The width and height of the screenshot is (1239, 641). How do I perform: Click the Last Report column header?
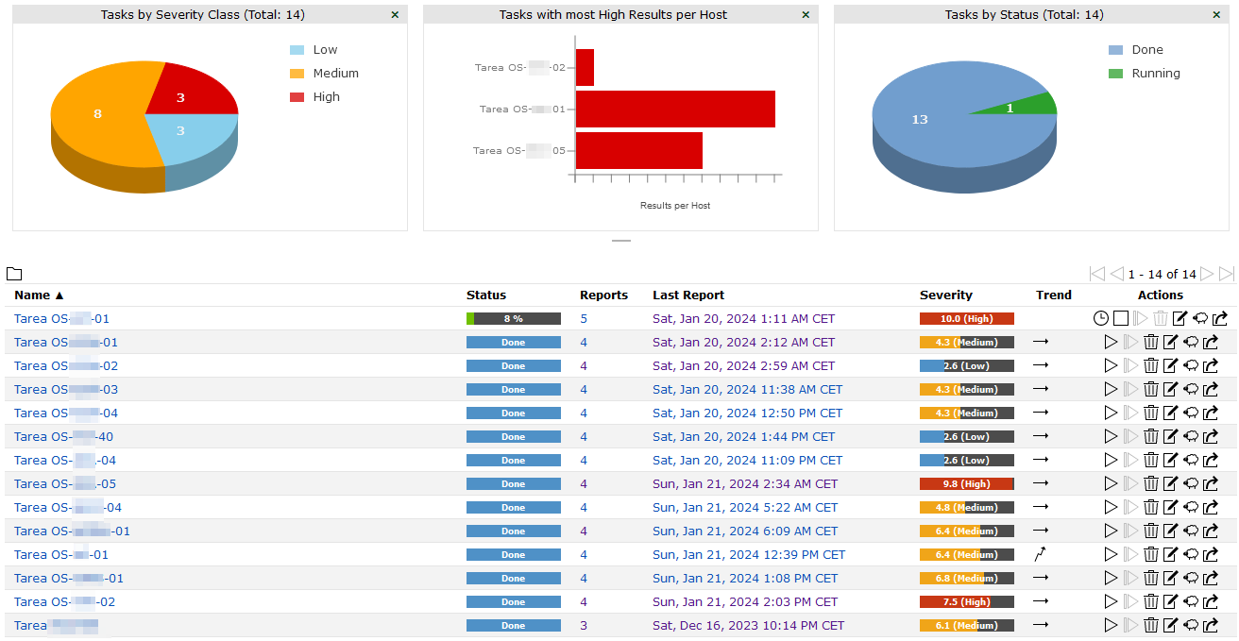pos(688,295)
